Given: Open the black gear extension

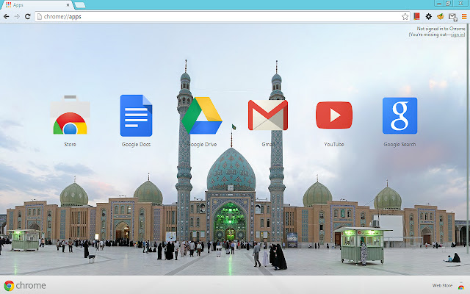Looking at the screenshot, I should coord(428,15).
